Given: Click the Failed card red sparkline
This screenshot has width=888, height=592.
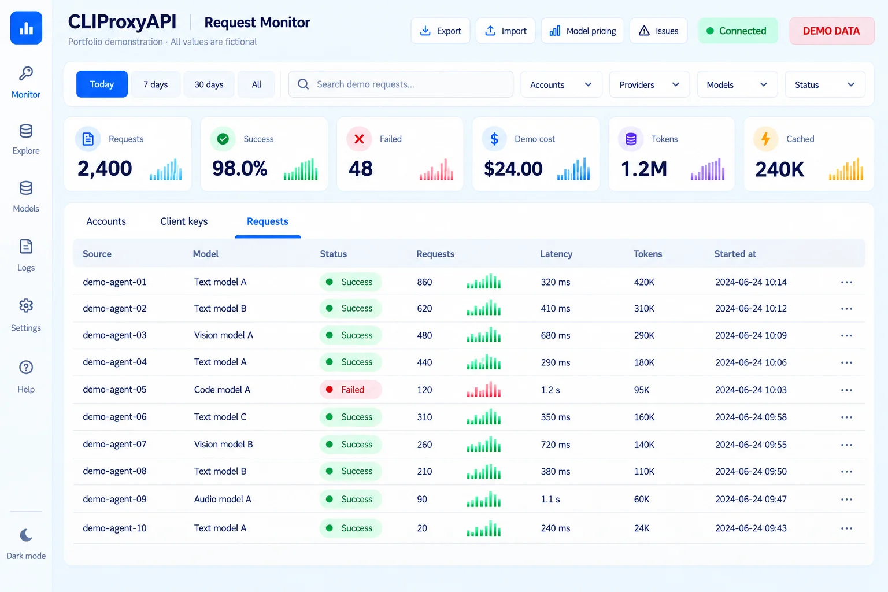Looking at the screenshot, I should (x=436, y=169).
